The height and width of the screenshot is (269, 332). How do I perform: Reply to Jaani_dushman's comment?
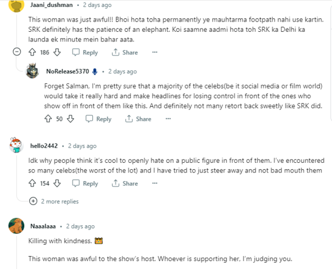[85, 52]
